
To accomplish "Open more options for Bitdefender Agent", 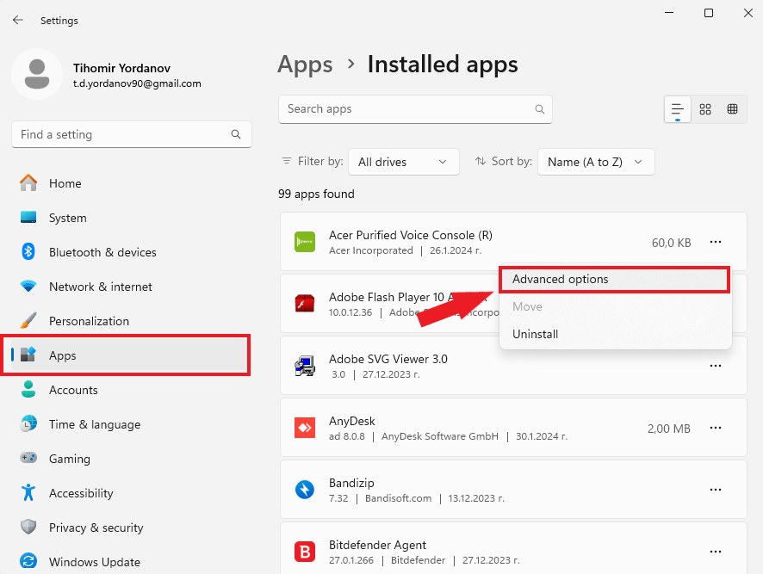I will tap(716, 552).
